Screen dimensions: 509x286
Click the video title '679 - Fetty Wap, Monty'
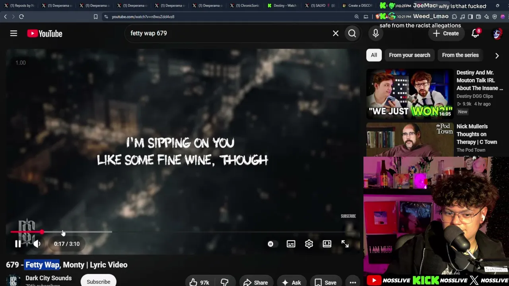coord(67,265)
